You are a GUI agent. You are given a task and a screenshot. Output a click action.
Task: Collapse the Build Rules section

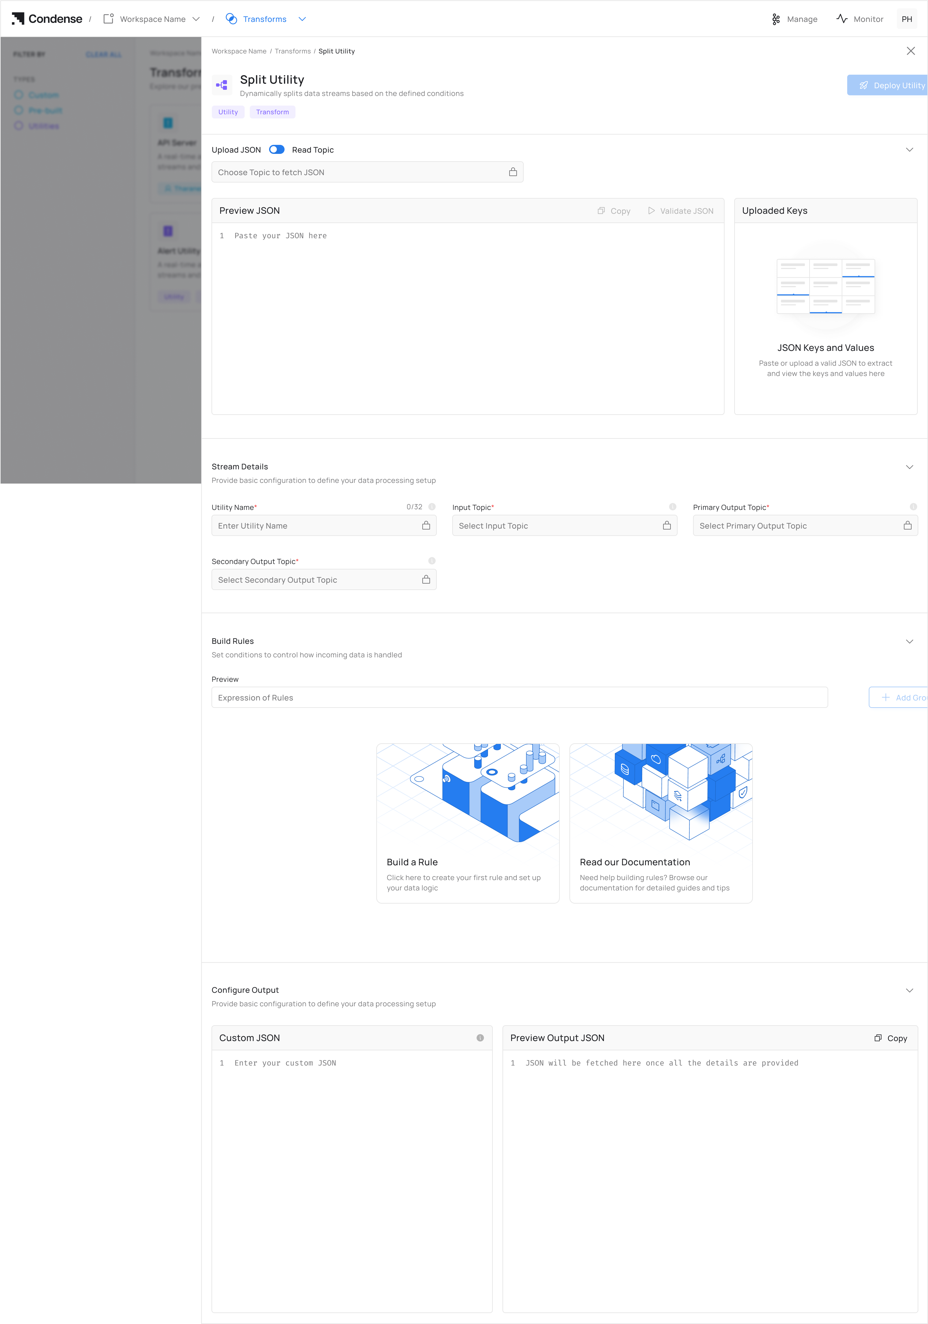click(910, 641)
